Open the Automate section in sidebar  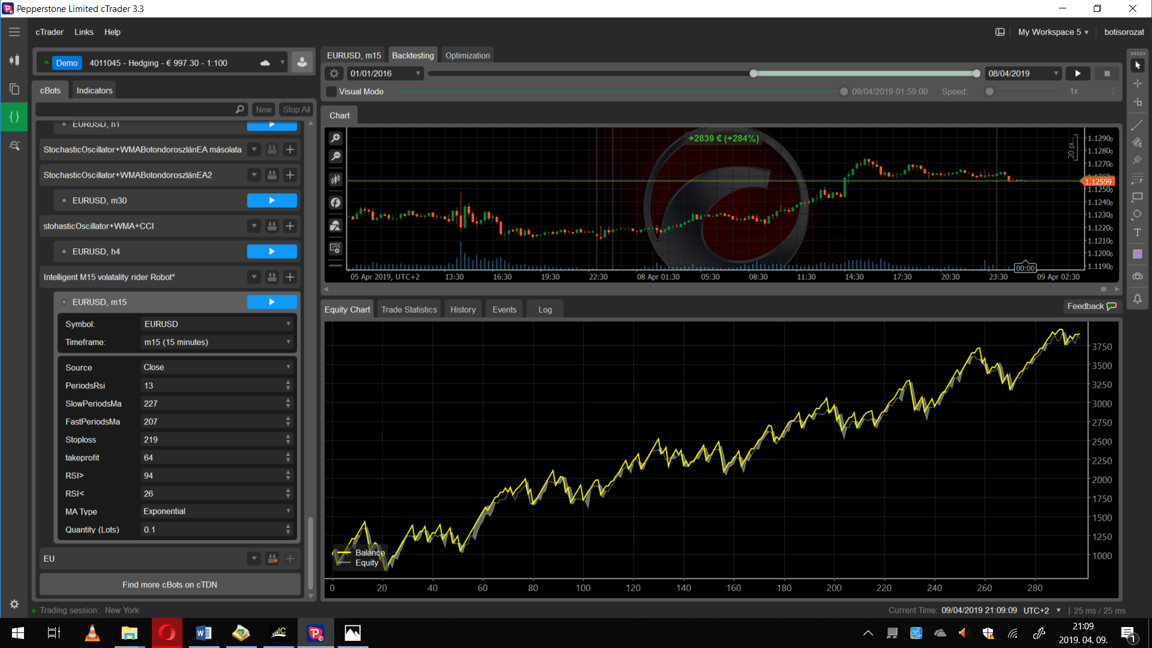(x=14, y=117)
